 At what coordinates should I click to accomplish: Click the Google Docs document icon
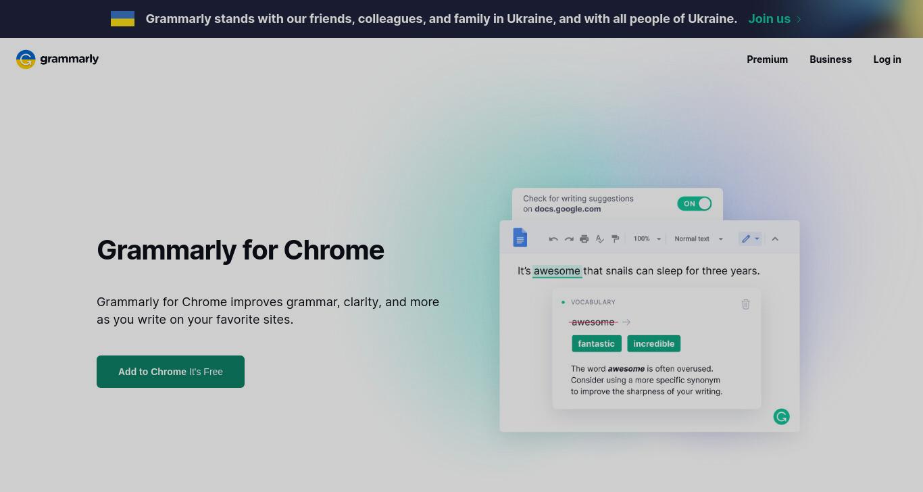click(520, 238)
